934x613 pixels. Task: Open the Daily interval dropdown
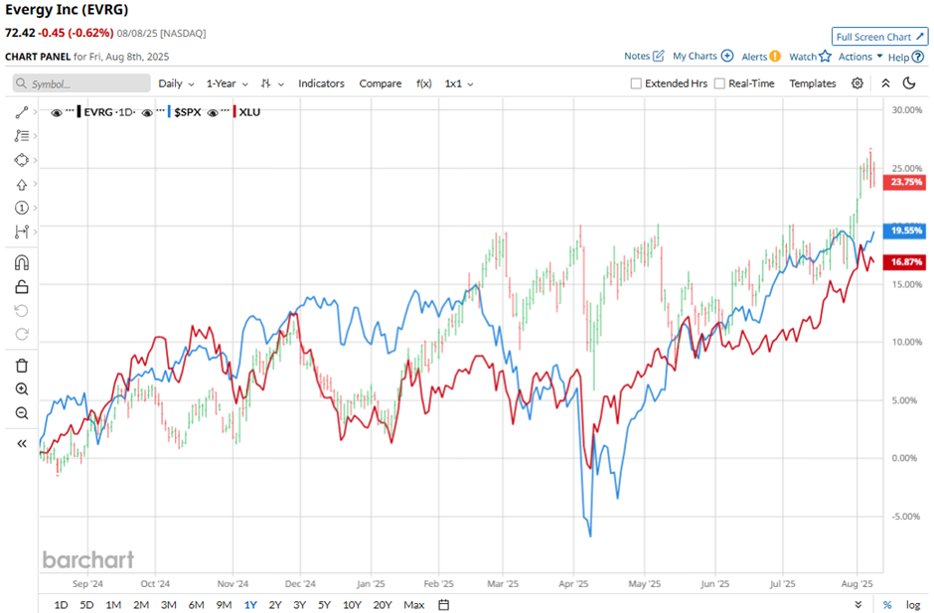pyautogui.click(x=176, y=84)
